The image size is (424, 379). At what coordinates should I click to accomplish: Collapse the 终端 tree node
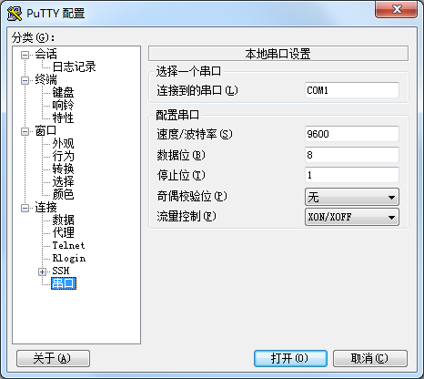(25, 80)
